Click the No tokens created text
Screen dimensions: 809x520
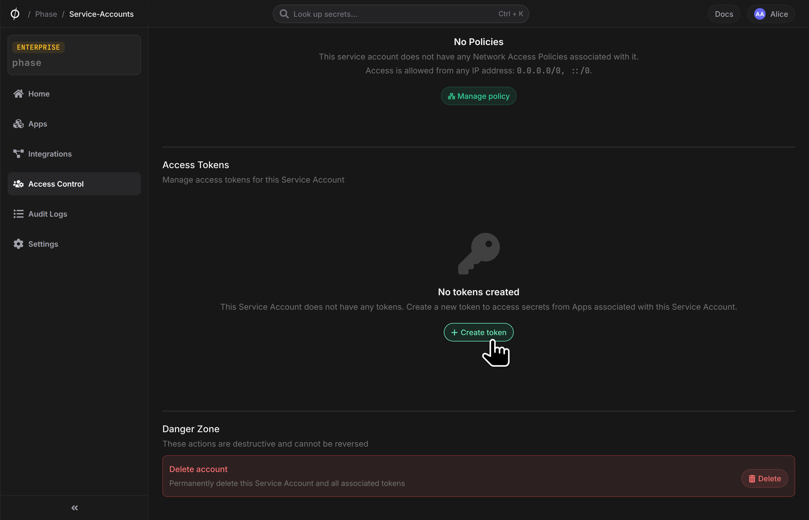[x=478, y=292]
